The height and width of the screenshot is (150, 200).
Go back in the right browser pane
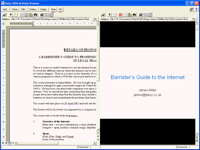click(x=109, y=14)
